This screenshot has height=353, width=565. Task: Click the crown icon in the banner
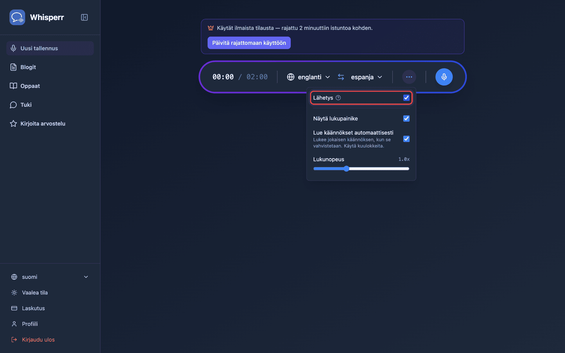coord(211,28)
